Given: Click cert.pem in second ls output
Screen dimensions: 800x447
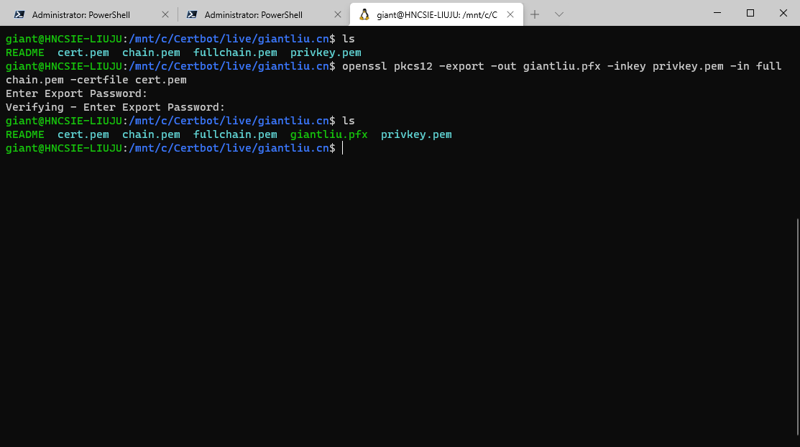Looking at the screenshot, I should point(83,134).
